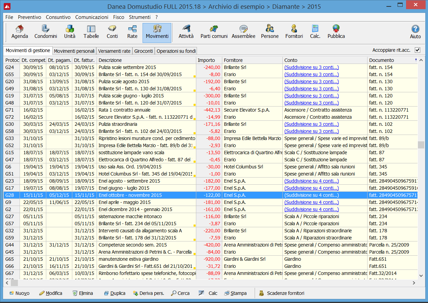Open the Agenda section
The width and height of the screenshot is (428, 303).
(x=20, y=32)
